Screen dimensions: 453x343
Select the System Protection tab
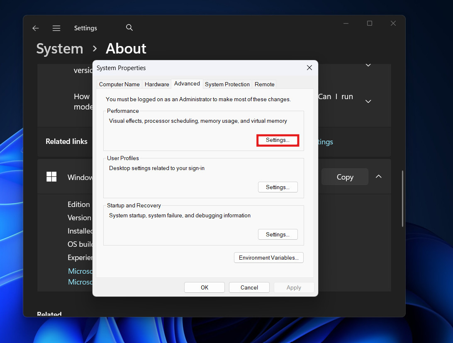coord(227,84)
